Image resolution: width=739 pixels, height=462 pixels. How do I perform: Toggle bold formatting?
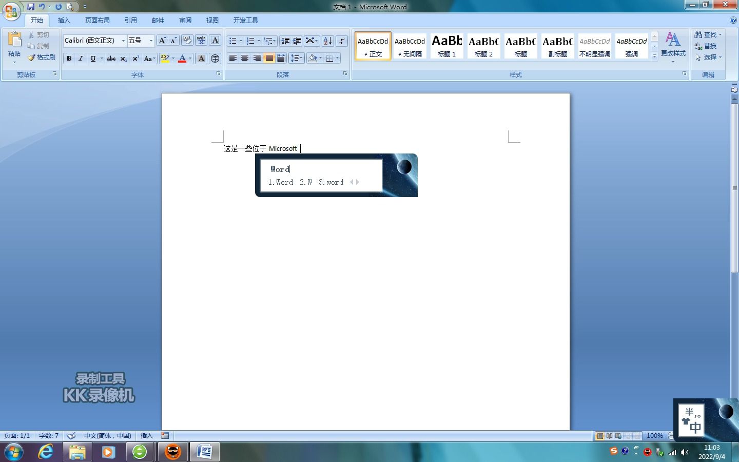pos(69,59)
